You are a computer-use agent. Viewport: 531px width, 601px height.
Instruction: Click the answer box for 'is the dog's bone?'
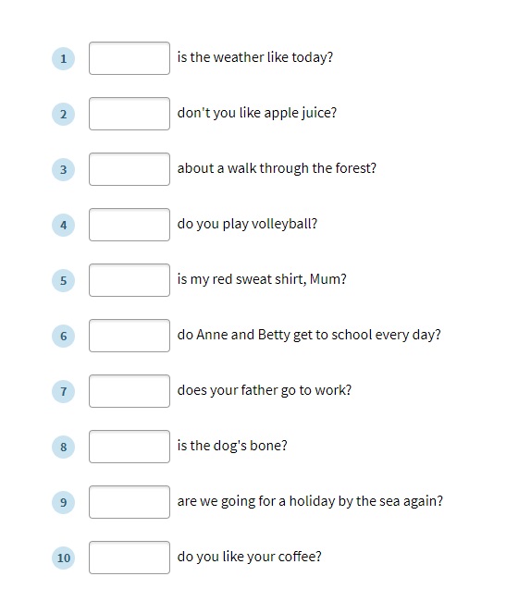(130, 447)
